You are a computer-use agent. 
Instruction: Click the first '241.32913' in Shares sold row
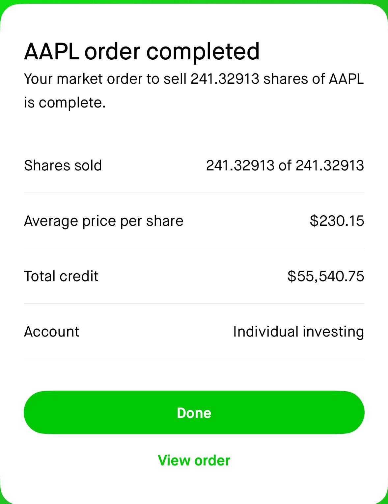(240, 165)
